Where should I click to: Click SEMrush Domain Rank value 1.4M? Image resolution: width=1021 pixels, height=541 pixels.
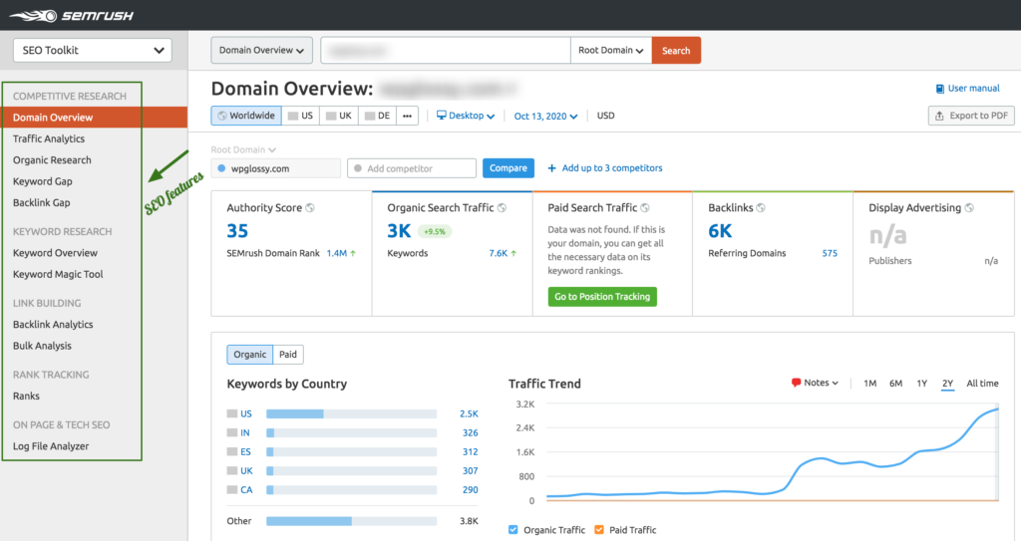tap(337, 253)
